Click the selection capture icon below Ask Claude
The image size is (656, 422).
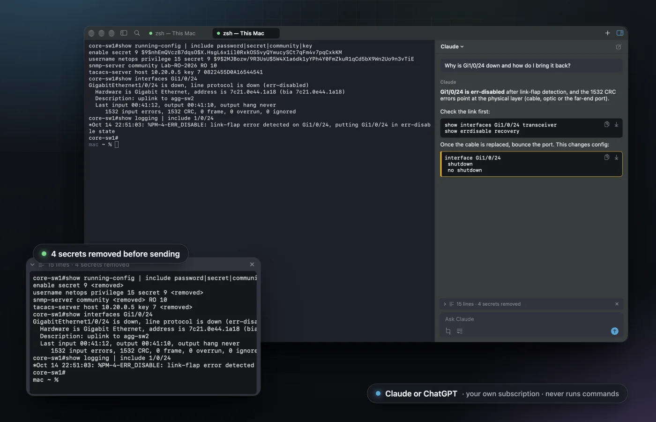(x=448, y=332)
